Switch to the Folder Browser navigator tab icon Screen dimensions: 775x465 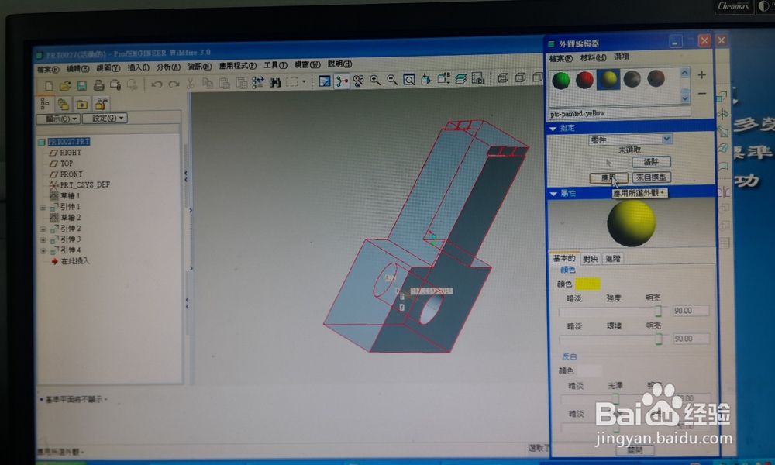64,104
